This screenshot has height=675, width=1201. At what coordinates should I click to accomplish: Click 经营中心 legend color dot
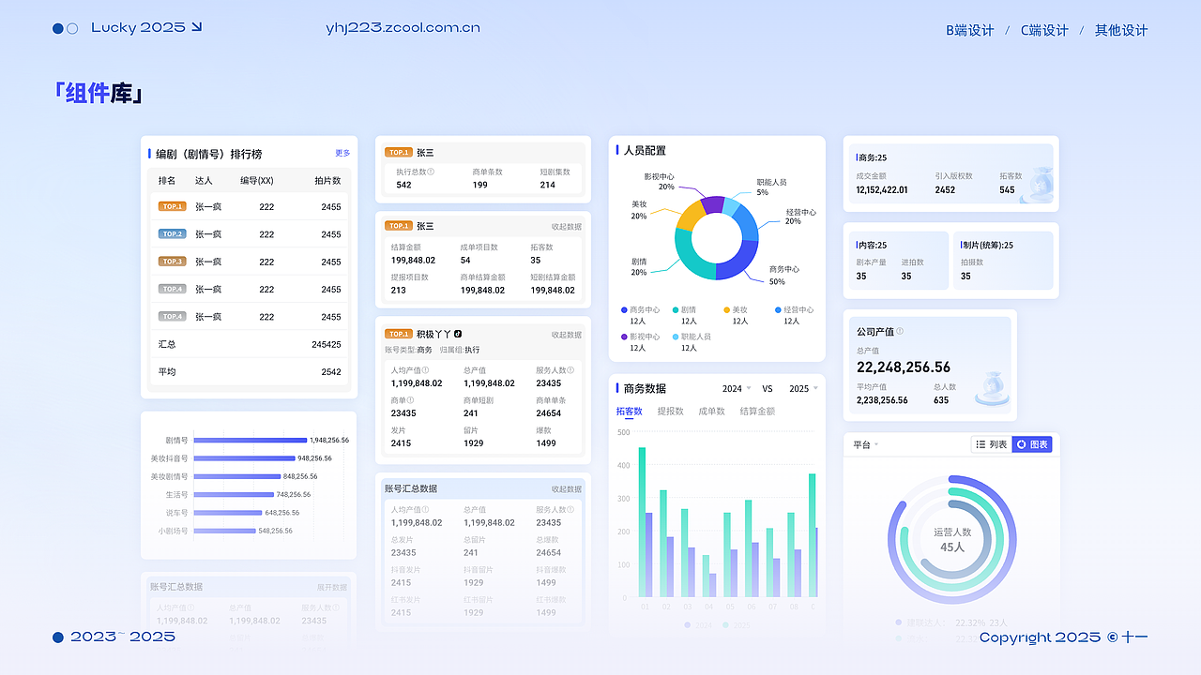778,309
